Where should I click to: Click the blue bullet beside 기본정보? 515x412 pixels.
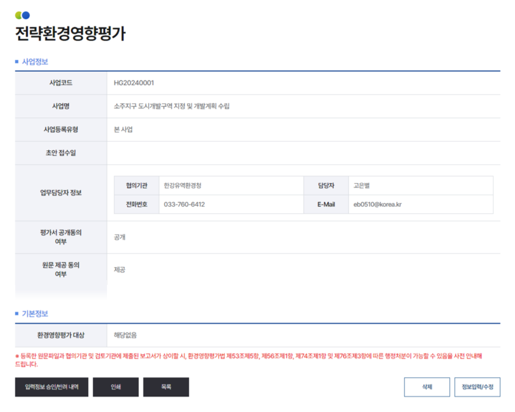coord(17,314)
